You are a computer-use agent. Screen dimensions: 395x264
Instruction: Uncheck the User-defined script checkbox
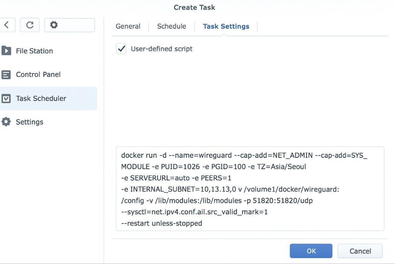121,49
